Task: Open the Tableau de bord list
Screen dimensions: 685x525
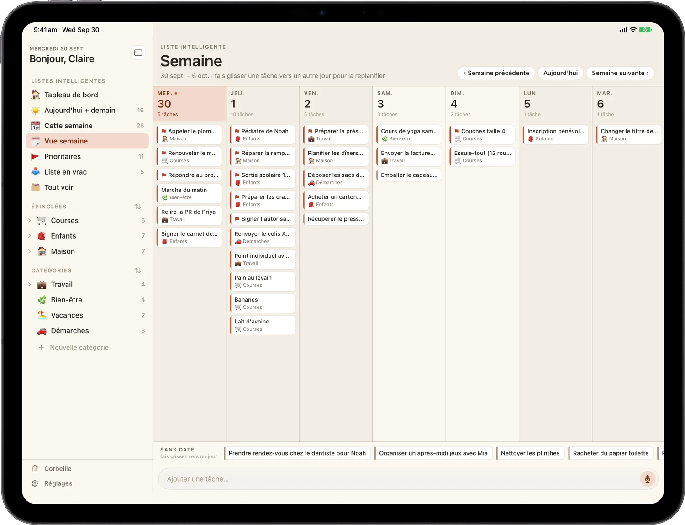Action: pos(87,95)
